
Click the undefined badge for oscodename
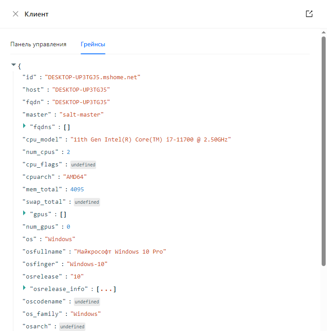[87, 302]
